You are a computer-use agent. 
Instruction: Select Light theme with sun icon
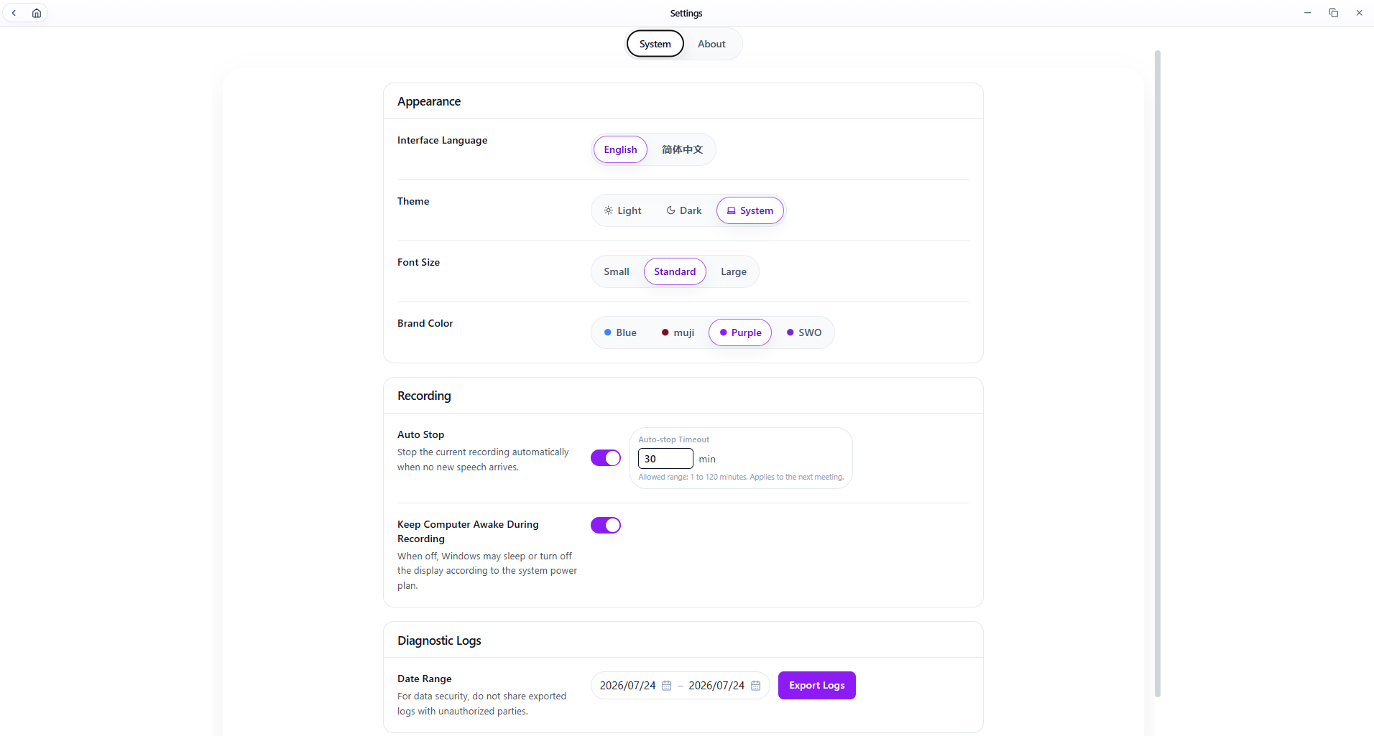click(622, 210)
